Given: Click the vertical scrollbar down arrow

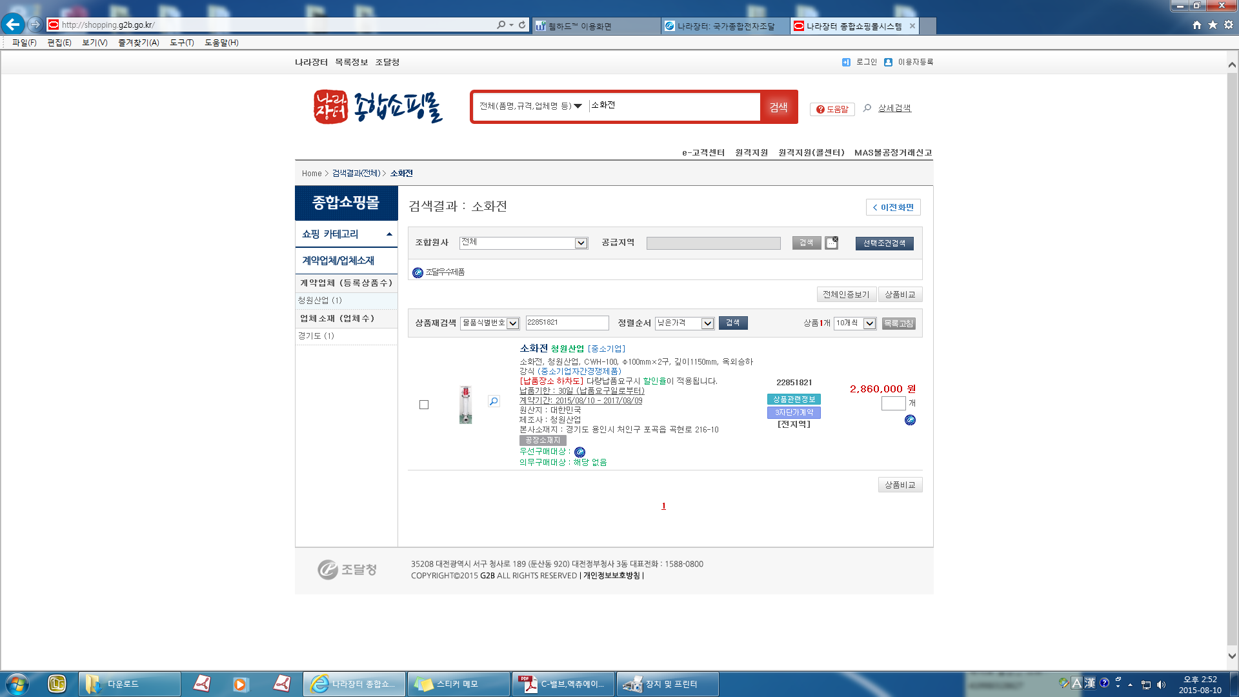Looking at the screenshot, I should pos(1232,656).
